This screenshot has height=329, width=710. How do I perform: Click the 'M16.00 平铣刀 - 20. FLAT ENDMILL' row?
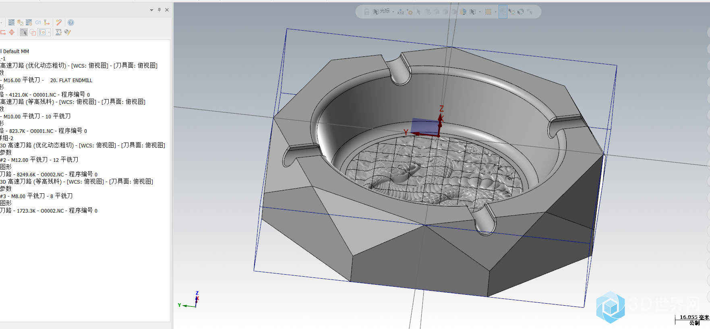click(46, 80)
